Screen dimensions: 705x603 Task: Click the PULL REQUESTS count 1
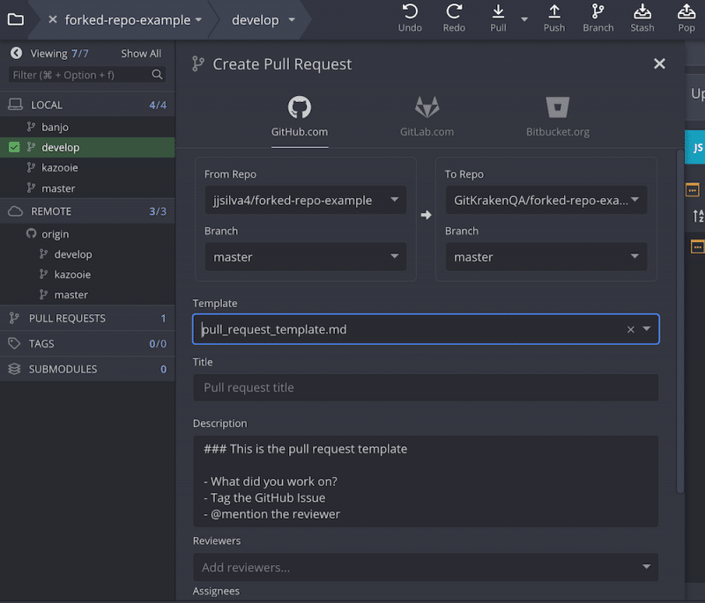(163, 318)
